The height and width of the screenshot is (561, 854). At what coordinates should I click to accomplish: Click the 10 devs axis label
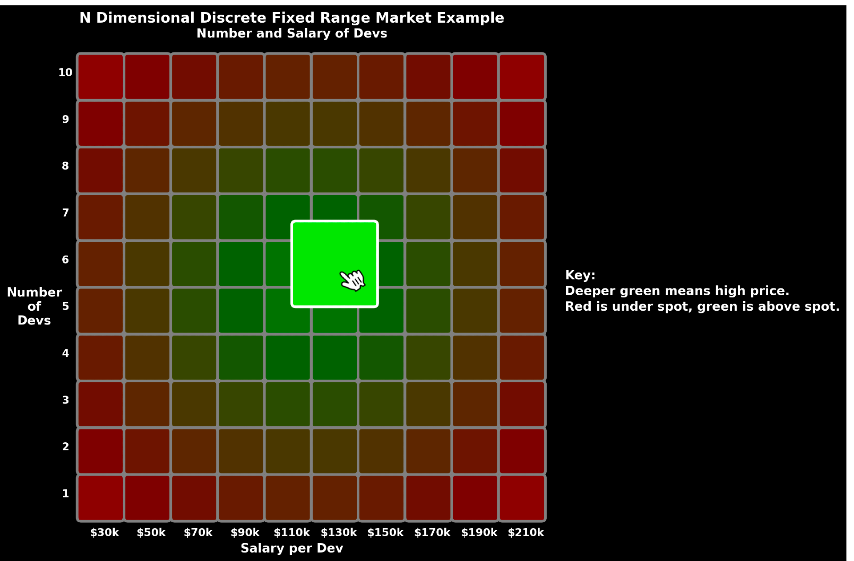point(65,72)
